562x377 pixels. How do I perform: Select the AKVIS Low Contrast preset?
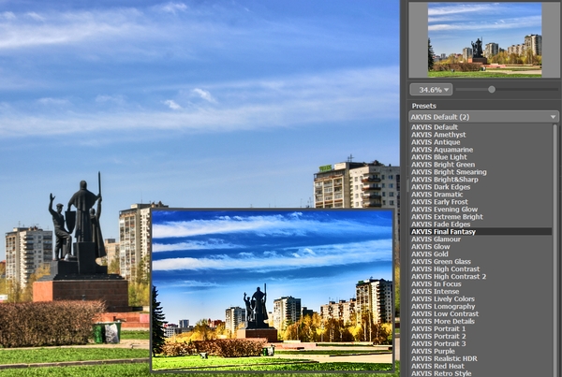click(x=481, y=314)
